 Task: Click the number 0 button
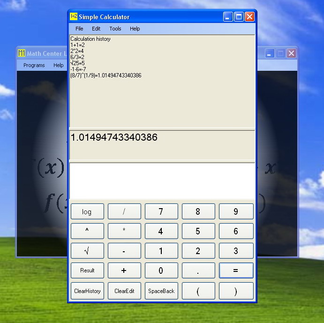click(161, 270)
